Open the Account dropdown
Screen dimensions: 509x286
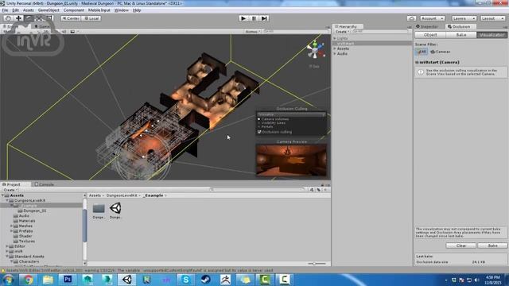coord(432,18)
